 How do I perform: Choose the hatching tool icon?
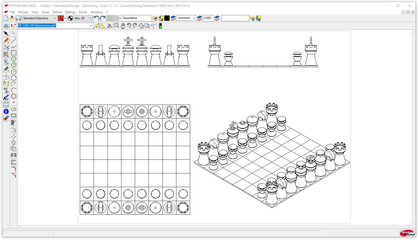pyautogui.click(x=6, y=104)
